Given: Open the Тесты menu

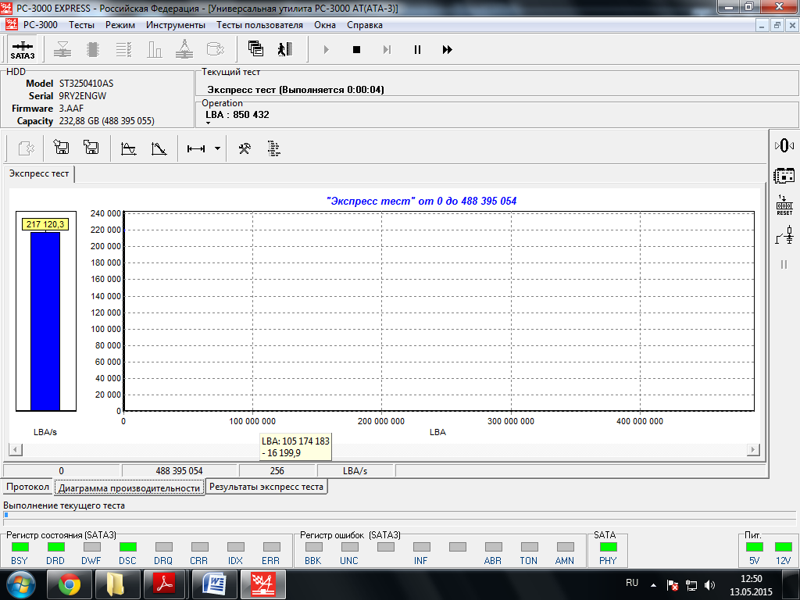Looking at the screenshot, I should click(81, 25).
